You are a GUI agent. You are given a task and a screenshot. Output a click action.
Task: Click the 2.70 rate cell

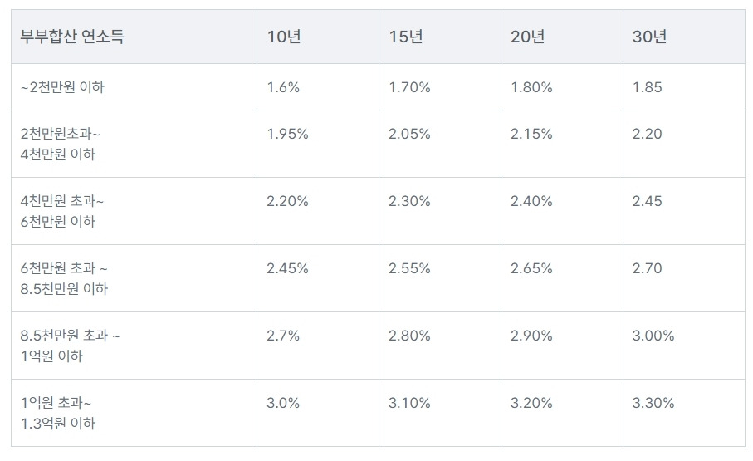click(648, 268)
